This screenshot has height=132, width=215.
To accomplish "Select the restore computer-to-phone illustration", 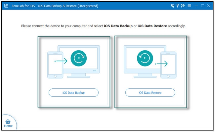I will tap(150, 62).
